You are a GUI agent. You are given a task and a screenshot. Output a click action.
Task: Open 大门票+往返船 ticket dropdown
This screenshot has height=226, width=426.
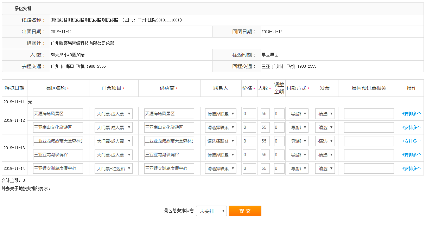point(113,168)
